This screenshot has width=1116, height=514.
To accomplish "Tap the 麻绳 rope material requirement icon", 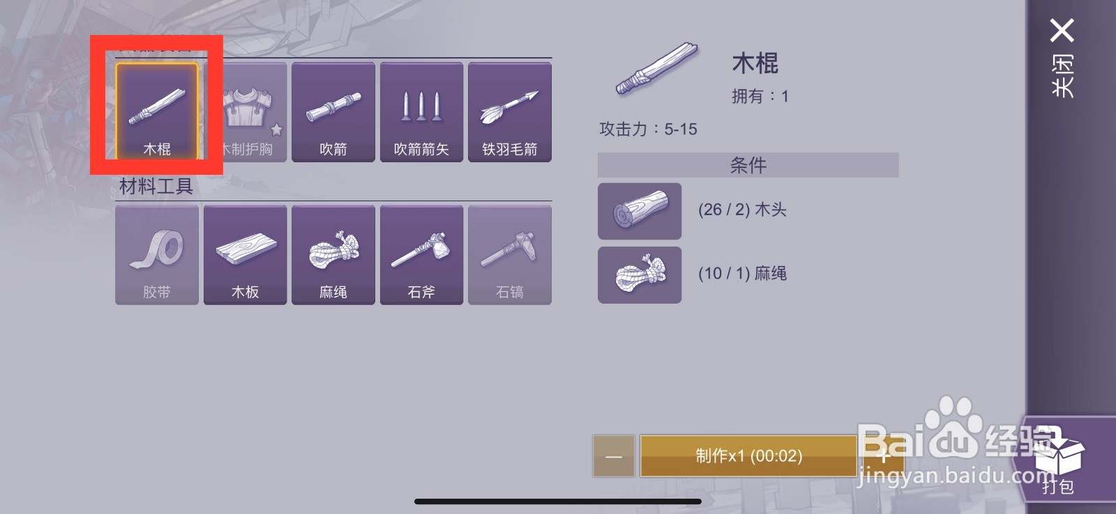I will [x=640, y=274].
